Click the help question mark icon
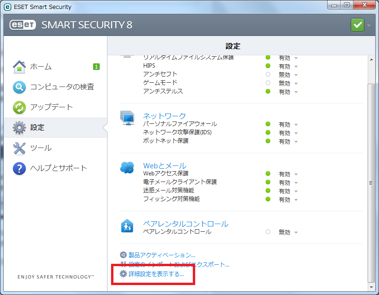Viewport: 379px width, 295px height. click(x=19, y=168)
